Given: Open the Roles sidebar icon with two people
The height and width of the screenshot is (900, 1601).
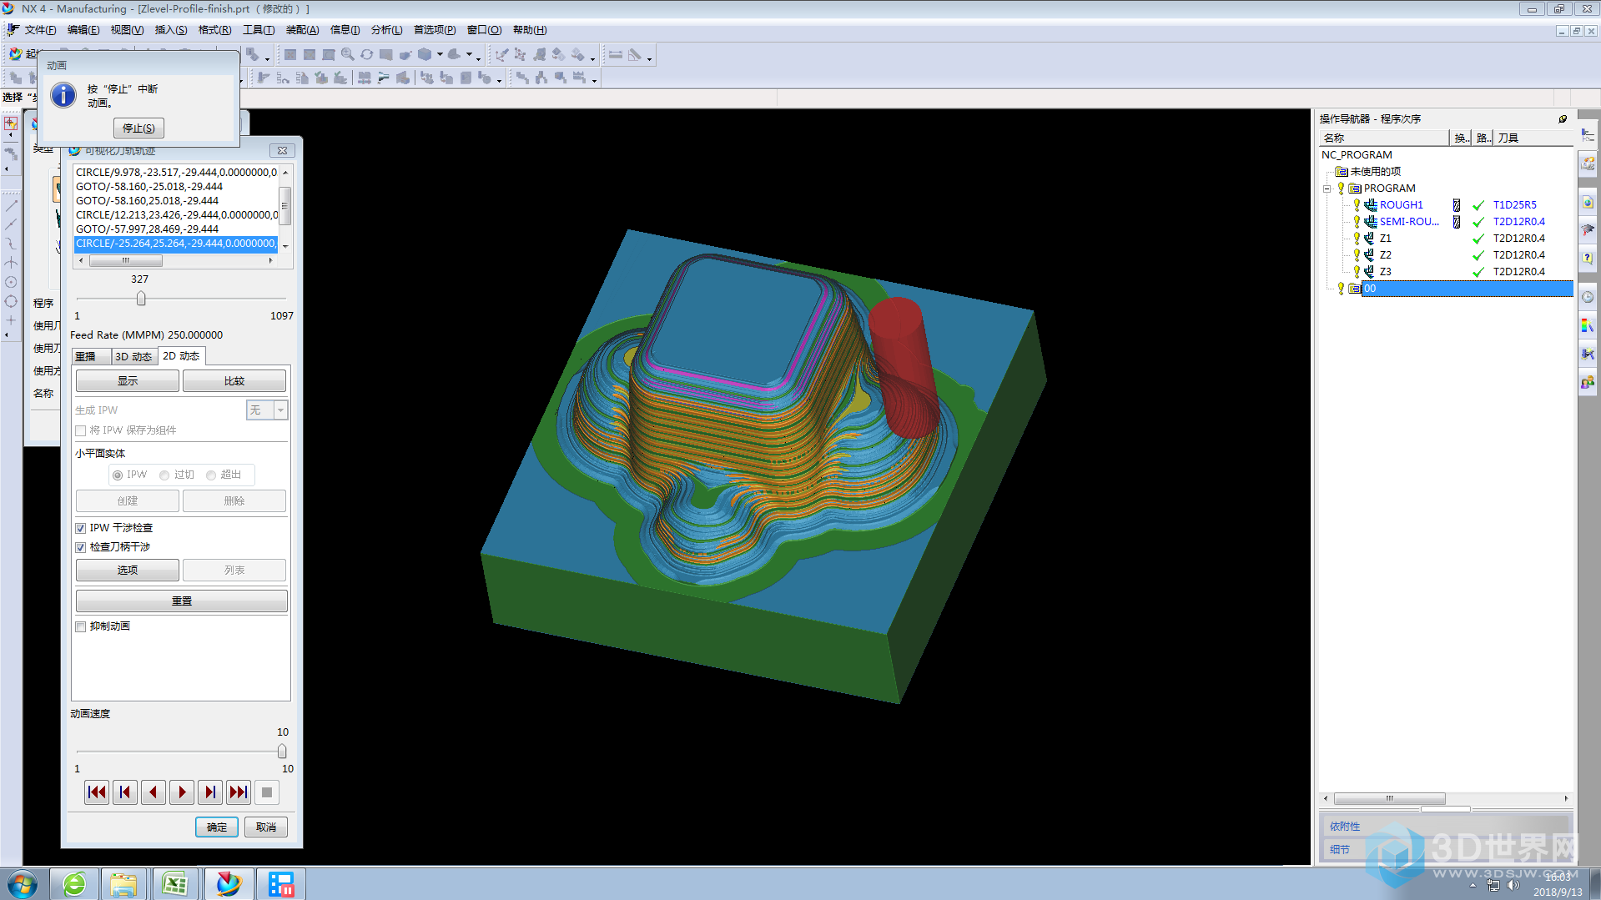Looking at the screenshot, I should [x=1588, y=382].
